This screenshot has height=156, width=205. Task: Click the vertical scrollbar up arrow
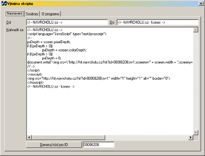click(x=195, y=30)
